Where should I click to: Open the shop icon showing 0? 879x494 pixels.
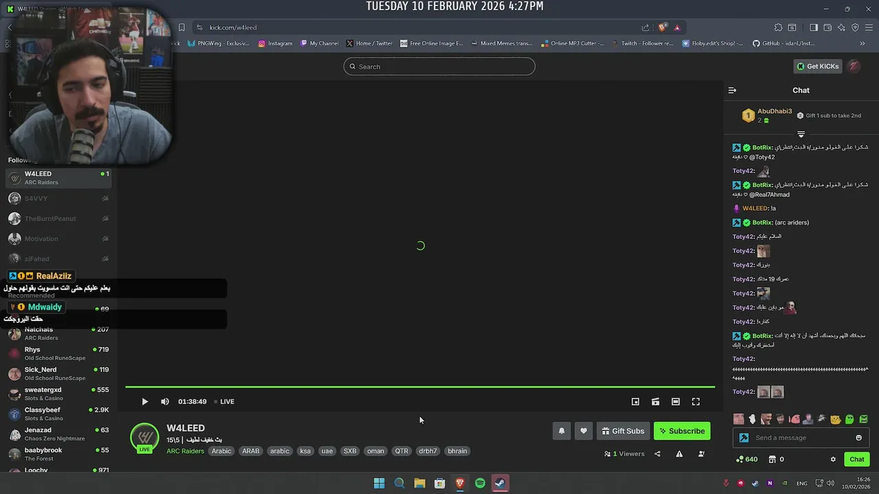point(776,459)
